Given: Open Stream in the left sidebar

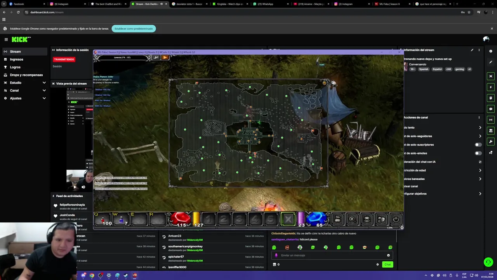Looking at the screenshot, I should 24,51.
